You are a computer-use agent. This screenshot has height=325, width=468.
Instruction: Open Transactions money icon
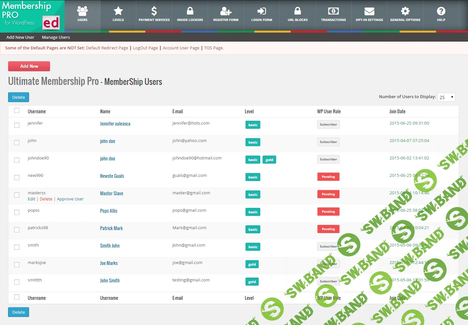click(x=333, y=12)
